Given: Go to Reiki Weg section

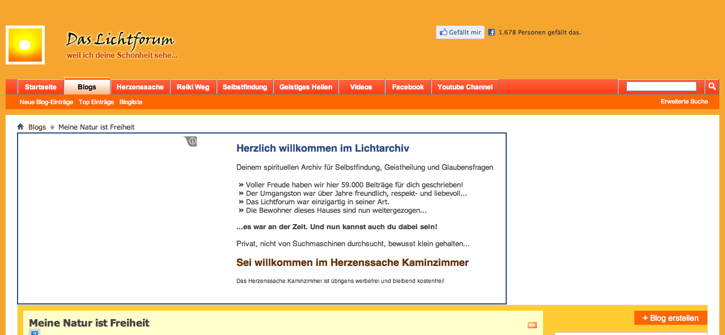Looking at the screenshot, I should click(x=193, y=87).
